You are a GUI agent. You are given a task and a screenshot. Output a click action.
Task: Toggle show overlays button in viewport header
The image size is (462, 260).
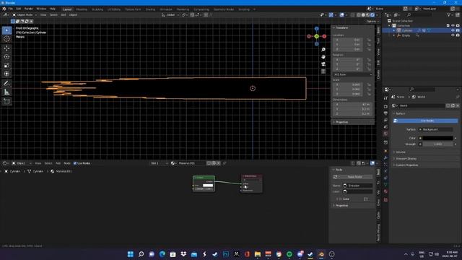tap(341, 14)
